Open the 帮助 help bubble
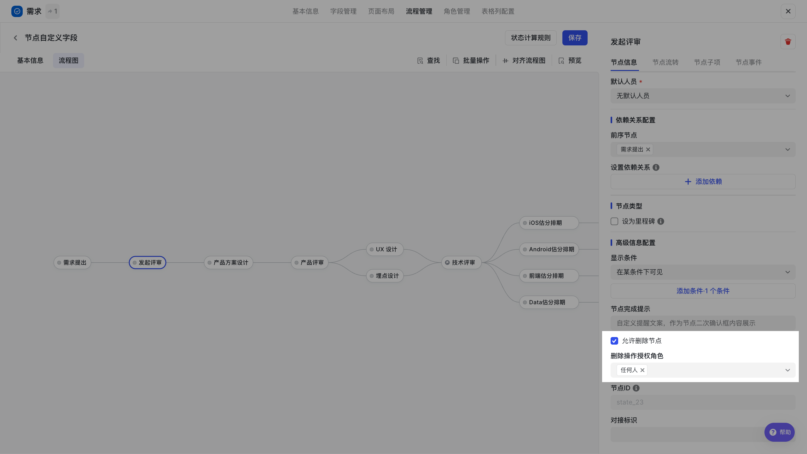Screen dimensions: 807x454 (780, 432)
